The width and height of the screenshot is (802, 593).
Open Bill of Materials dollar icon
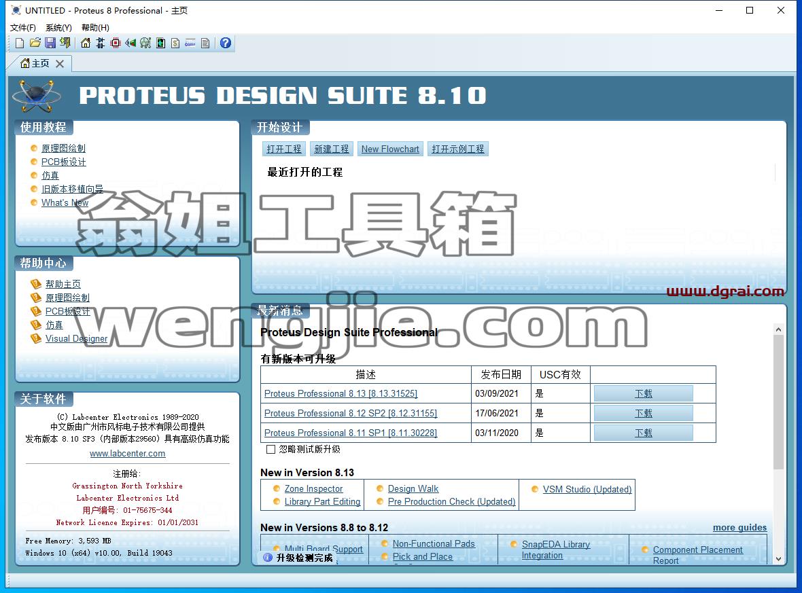[175, 43]
